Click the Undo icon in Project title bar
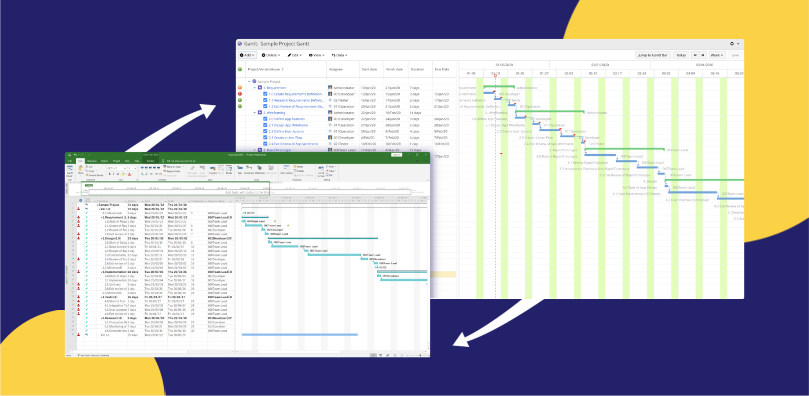Screen dimensions: 809x396 pos(75,155)
